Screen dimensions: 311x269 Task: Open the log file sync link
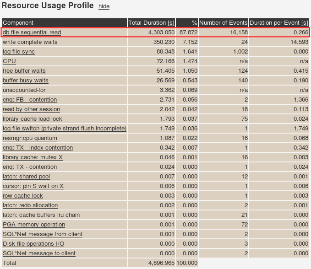19,52
